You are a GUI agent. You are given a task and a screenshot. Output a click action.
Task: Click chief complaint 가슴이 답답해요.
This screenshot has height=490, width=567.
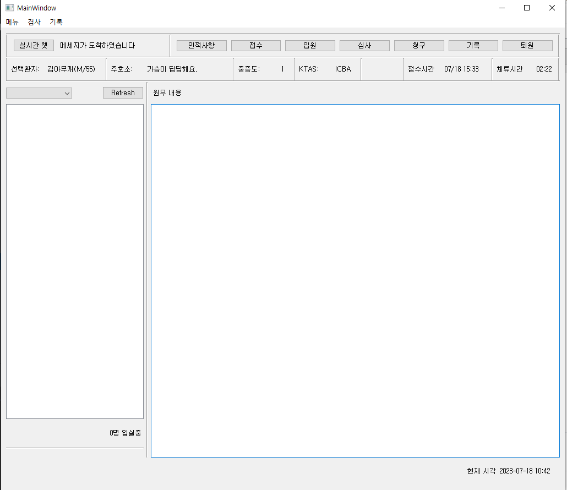172,69
